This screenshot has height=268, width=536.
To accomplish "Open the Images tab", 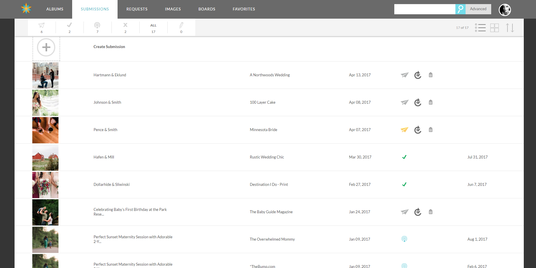I will pyautogui.click(x=173, y=9).
